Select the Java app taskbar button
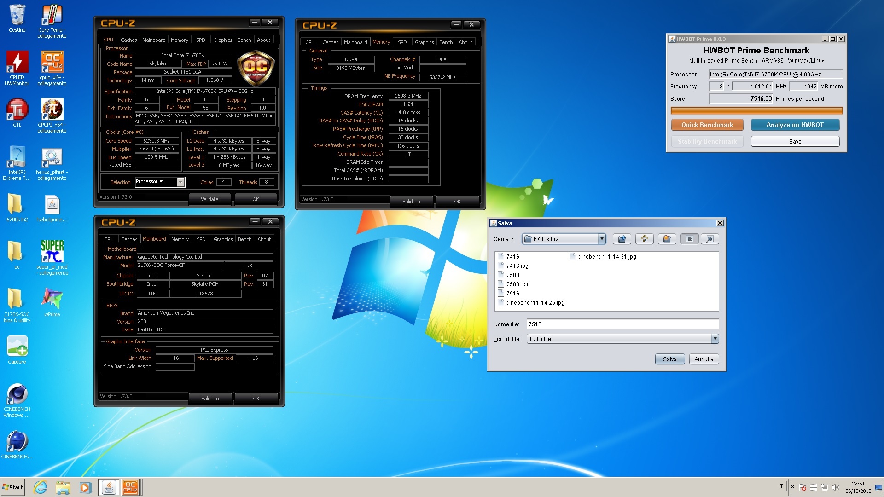 coord(109,487)
